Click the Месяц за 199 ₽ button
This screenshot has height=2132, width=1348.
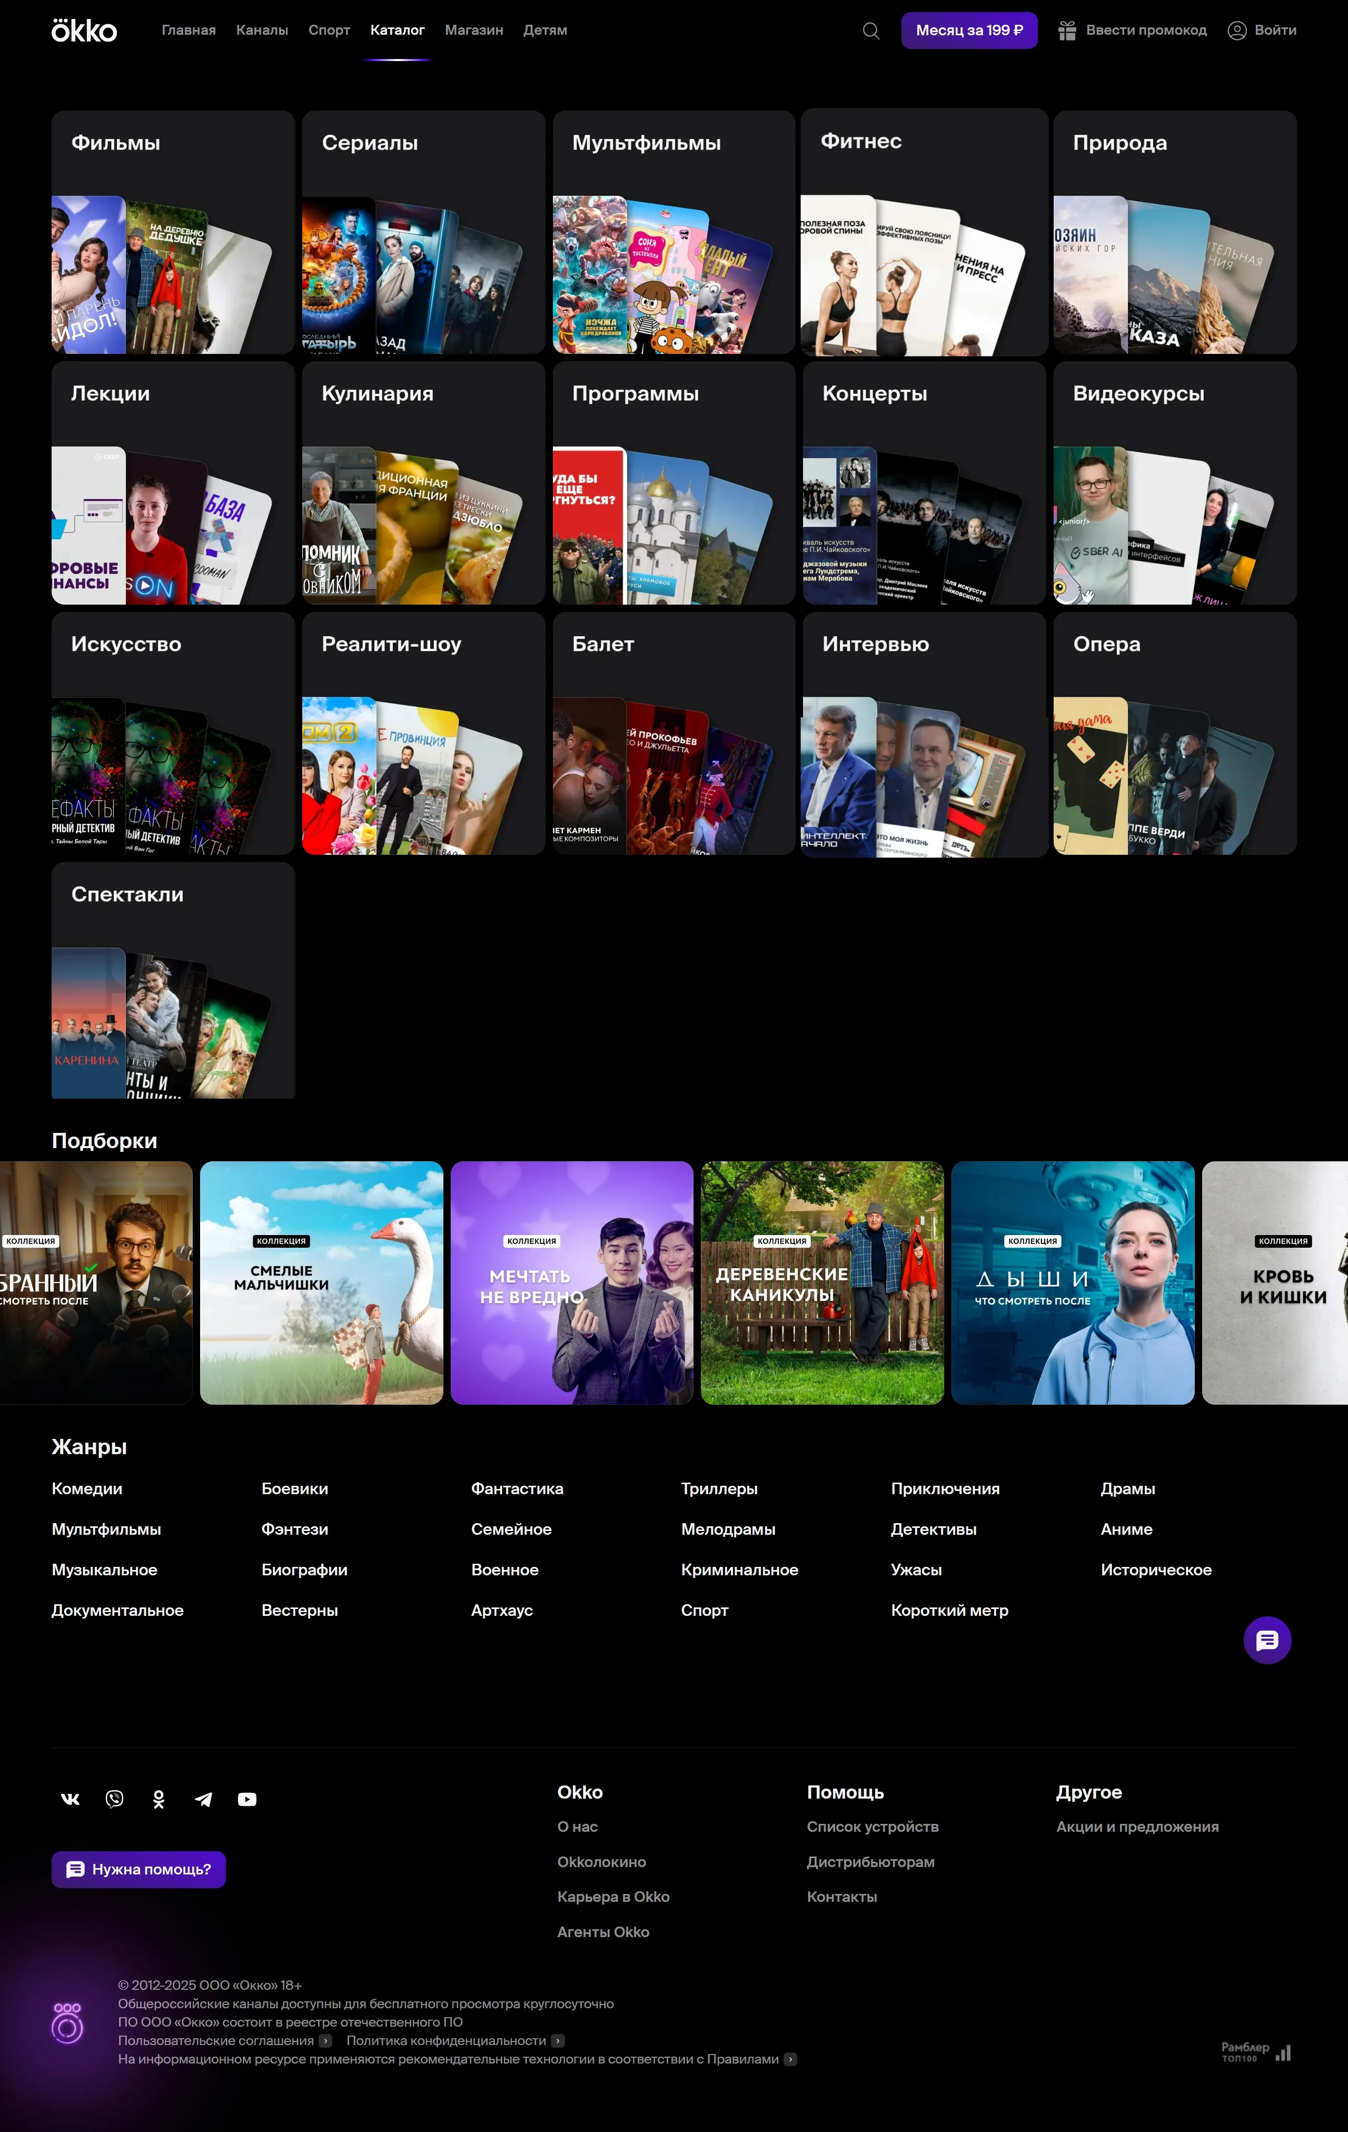(x=969, y=30)
